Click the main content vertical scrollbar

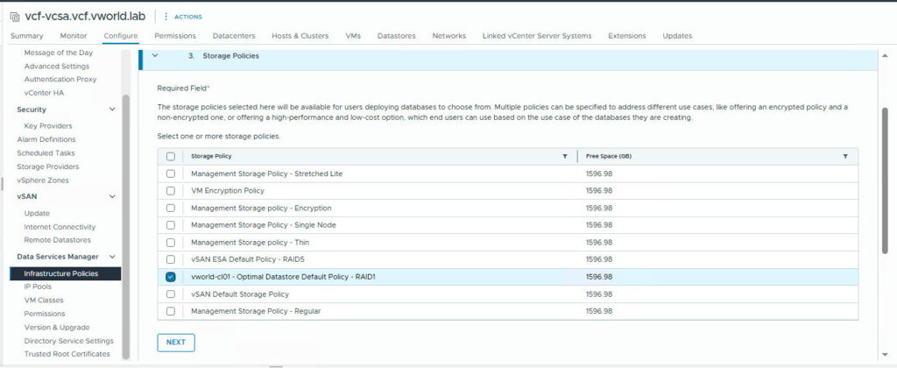[x=885, y=193]
